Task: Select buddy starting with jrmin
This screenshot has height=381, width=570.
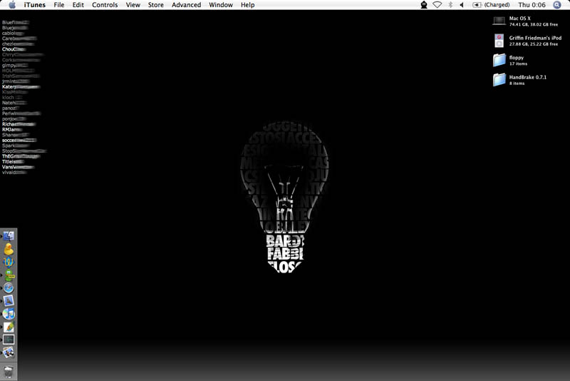Action: pyautogui.click(x=16, y=81)
